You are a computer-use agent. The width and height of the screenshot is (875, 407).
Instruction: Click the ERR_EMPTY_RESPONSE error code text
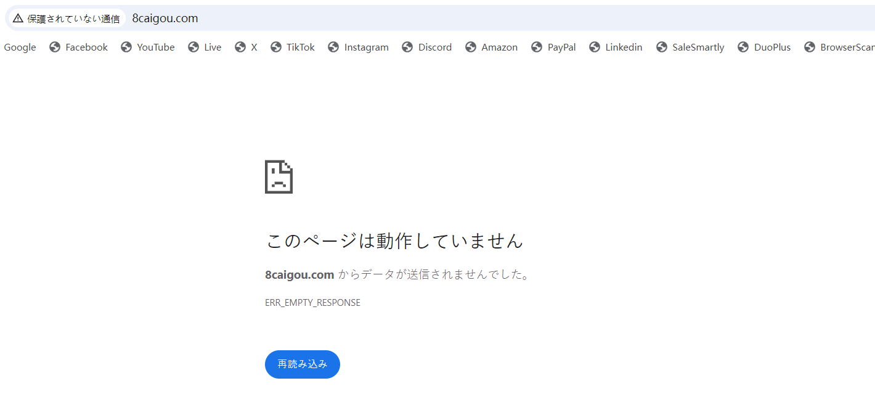coord(312,303)
